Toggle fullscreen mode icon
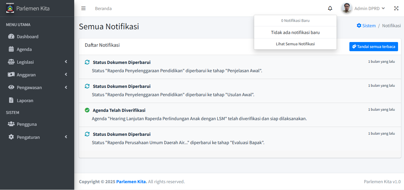The width and height of the screenshot is (404, 190). pyautogui.click(x=396, y=8)
